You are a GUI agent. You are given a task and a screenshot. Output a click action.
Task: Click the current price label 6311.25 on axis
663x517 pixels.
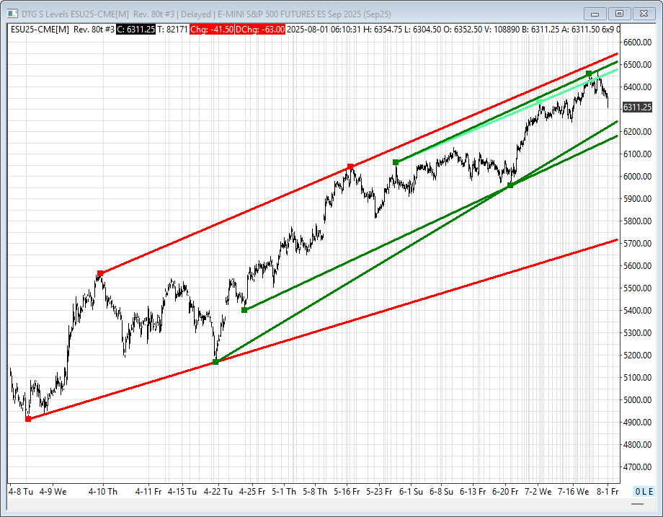tap(637, 107)
